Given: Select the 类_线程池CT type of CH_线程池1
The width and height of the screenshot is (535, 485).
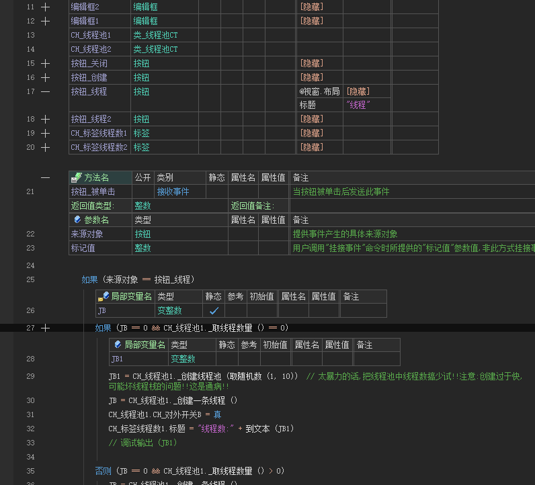Looking at the screenshot, I should coord(155,35).
